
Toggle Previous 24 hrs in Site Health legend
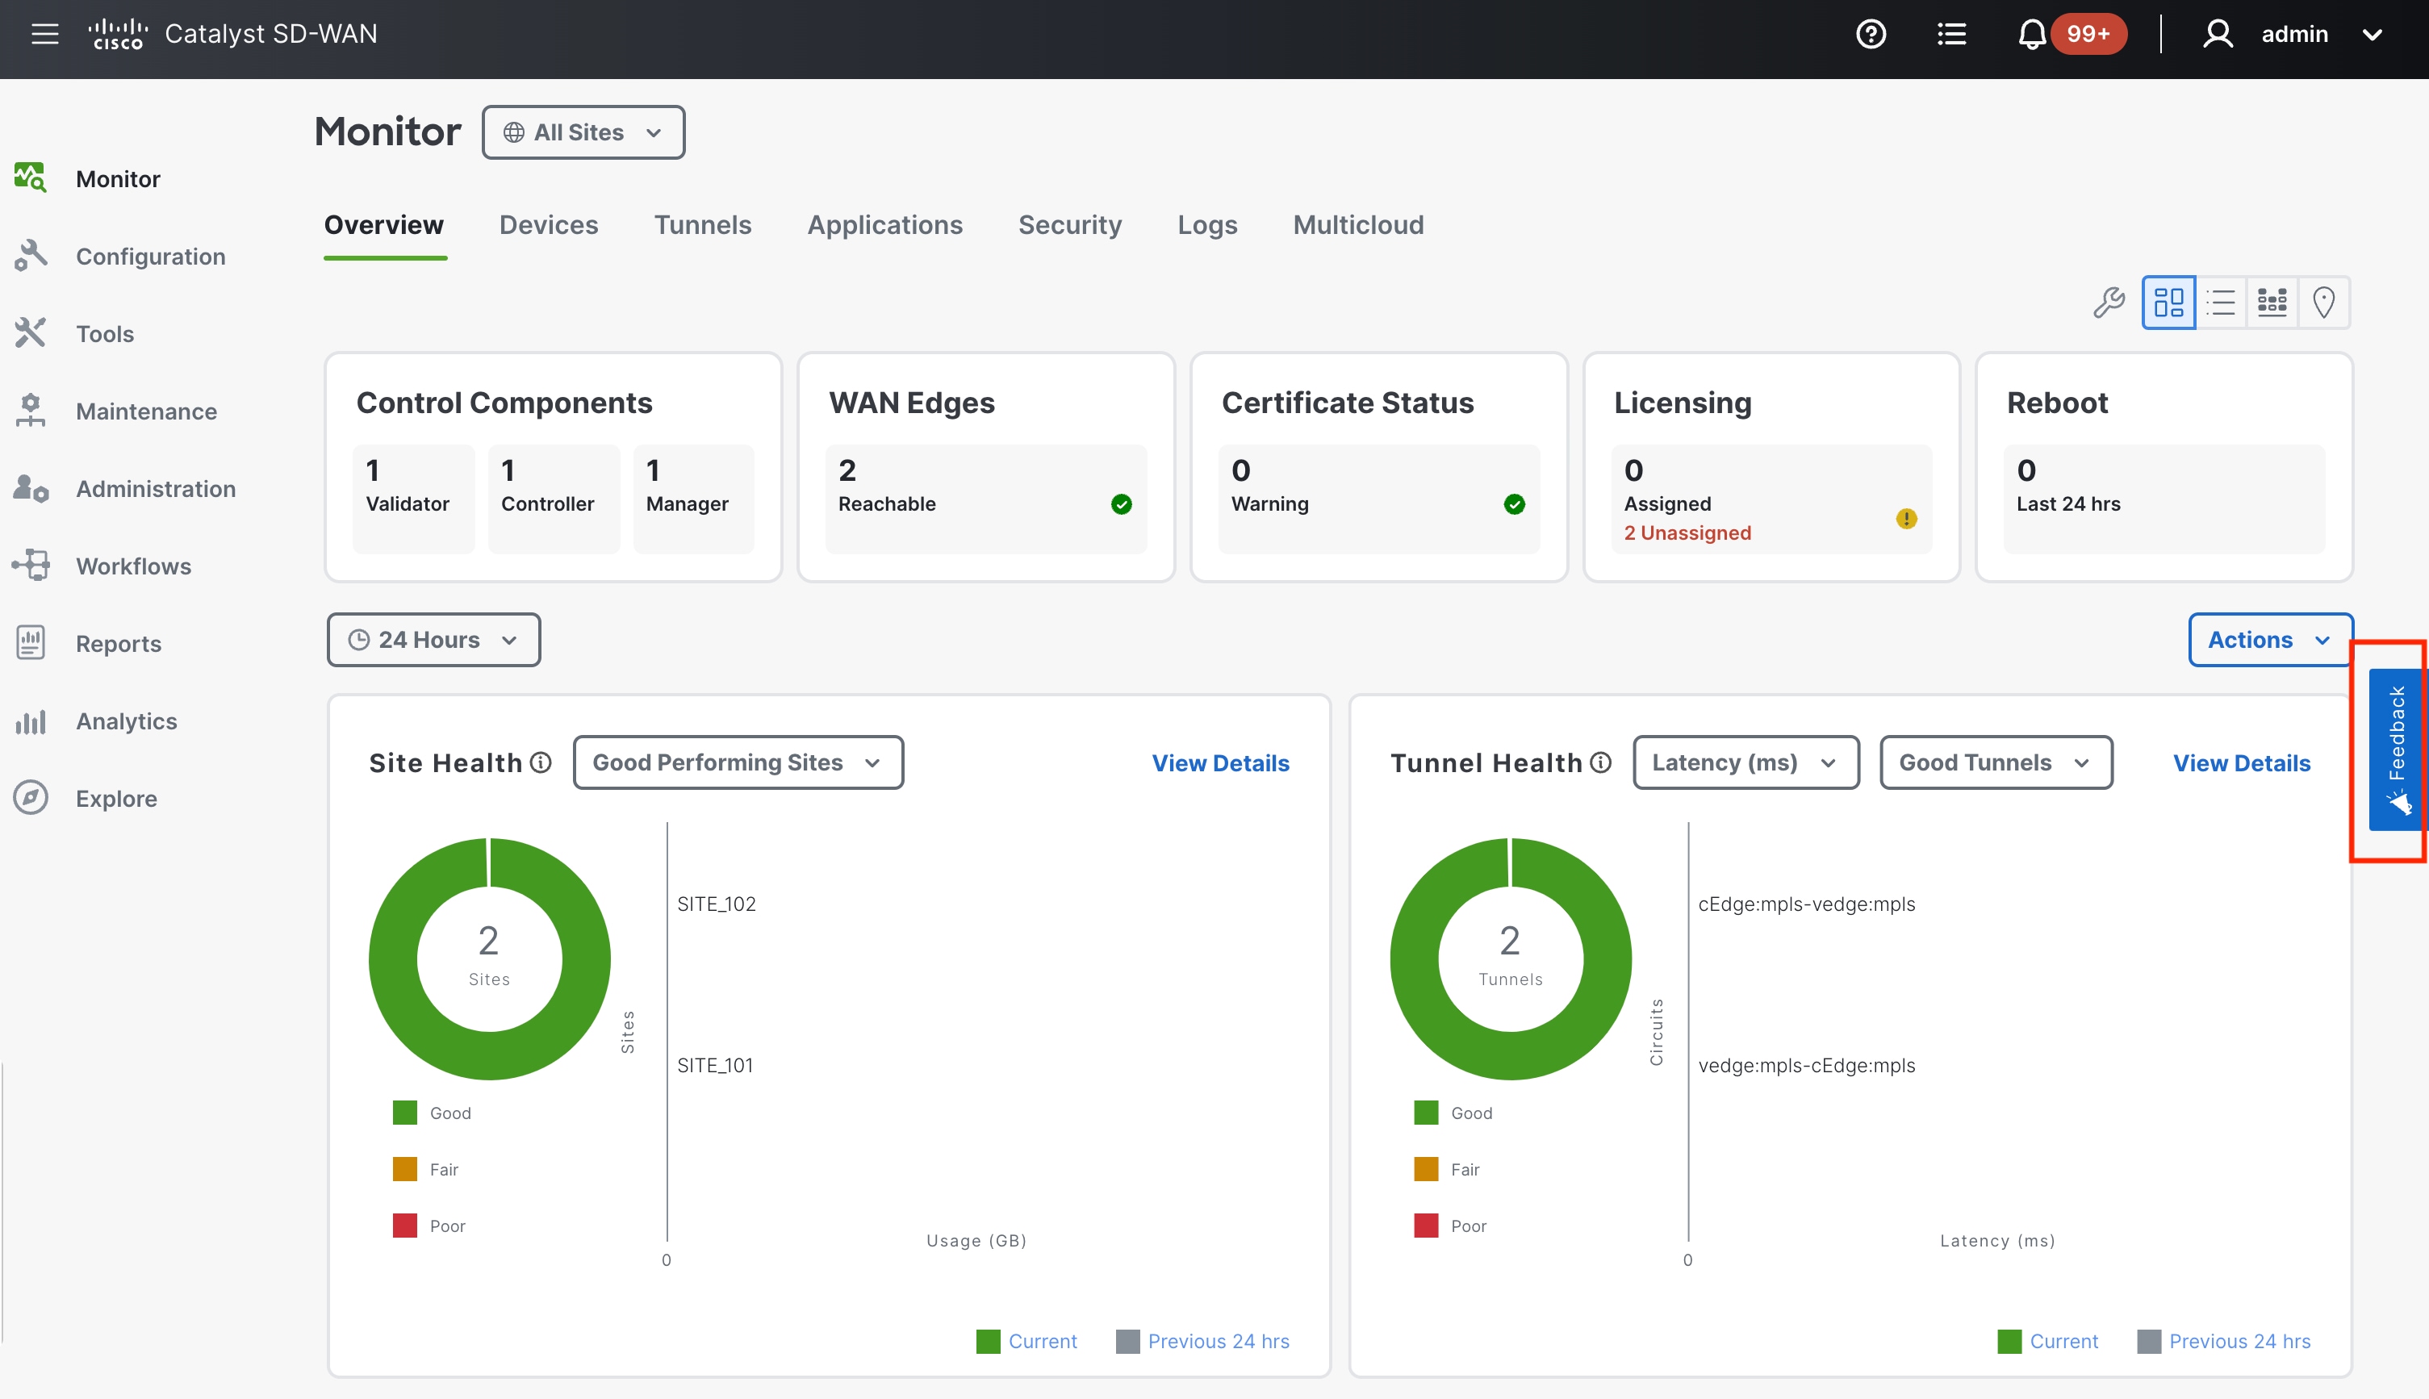coord(1202,1340)
